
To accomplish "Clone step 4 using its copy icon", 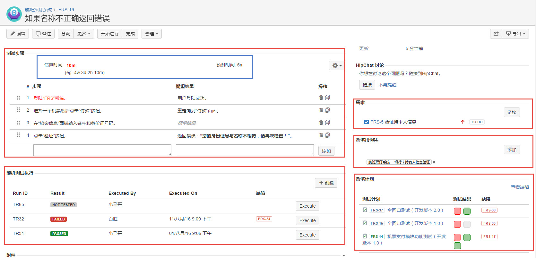I will pos(327,135).
